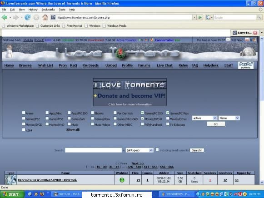The image size is (264, 198).
Task: Open the Bookmarks menu
Action: tap(48, 10)
